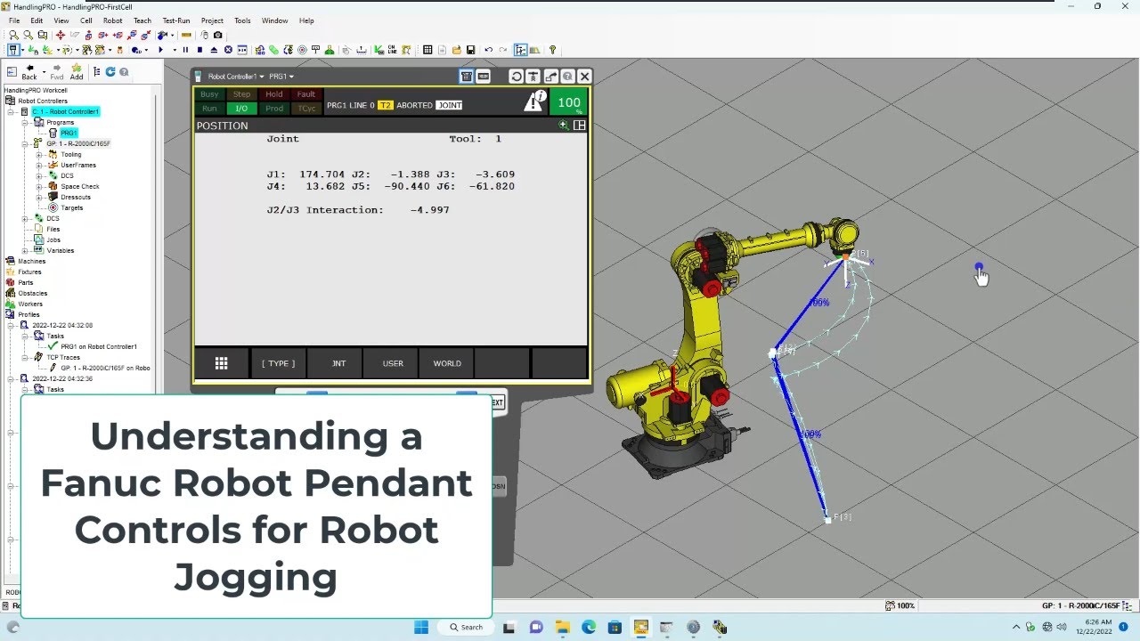The width and height of the screenshot is (1140, 641).
Task: Click the teach pendant toolbar icon
Action: click(x=14, y=50)
